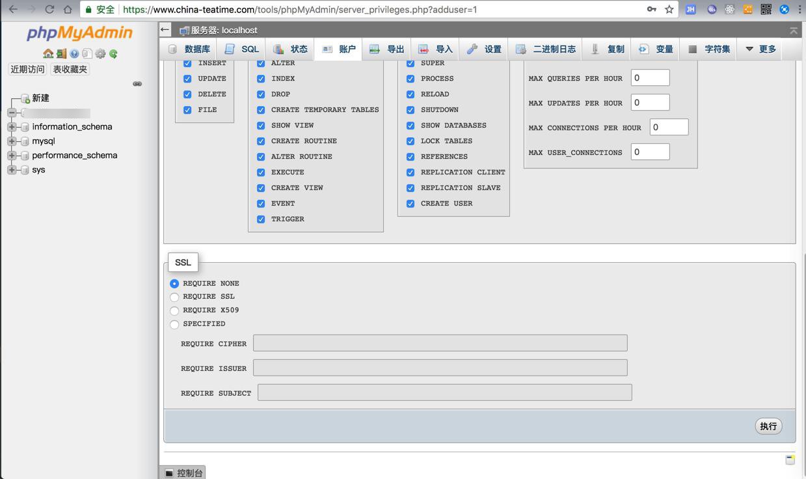Click 新建 to create a database
Viewport: 806px width, 479px height.
(x=40, y=98)
